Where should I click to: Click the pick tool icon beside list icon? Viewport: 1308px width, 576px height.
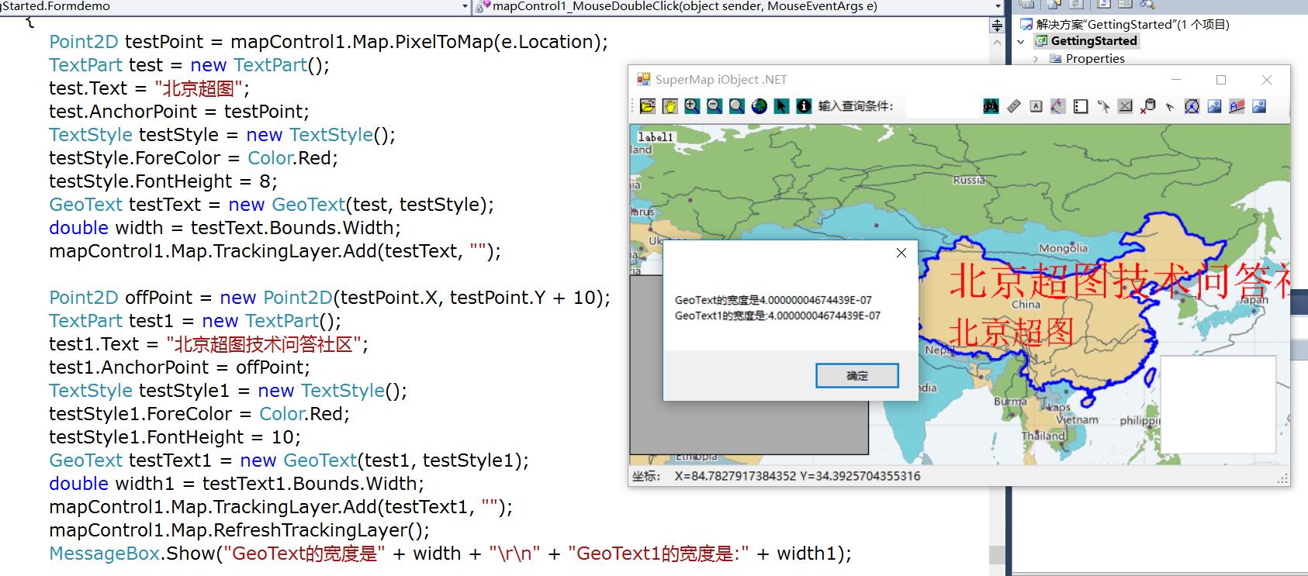point(1103,106)
